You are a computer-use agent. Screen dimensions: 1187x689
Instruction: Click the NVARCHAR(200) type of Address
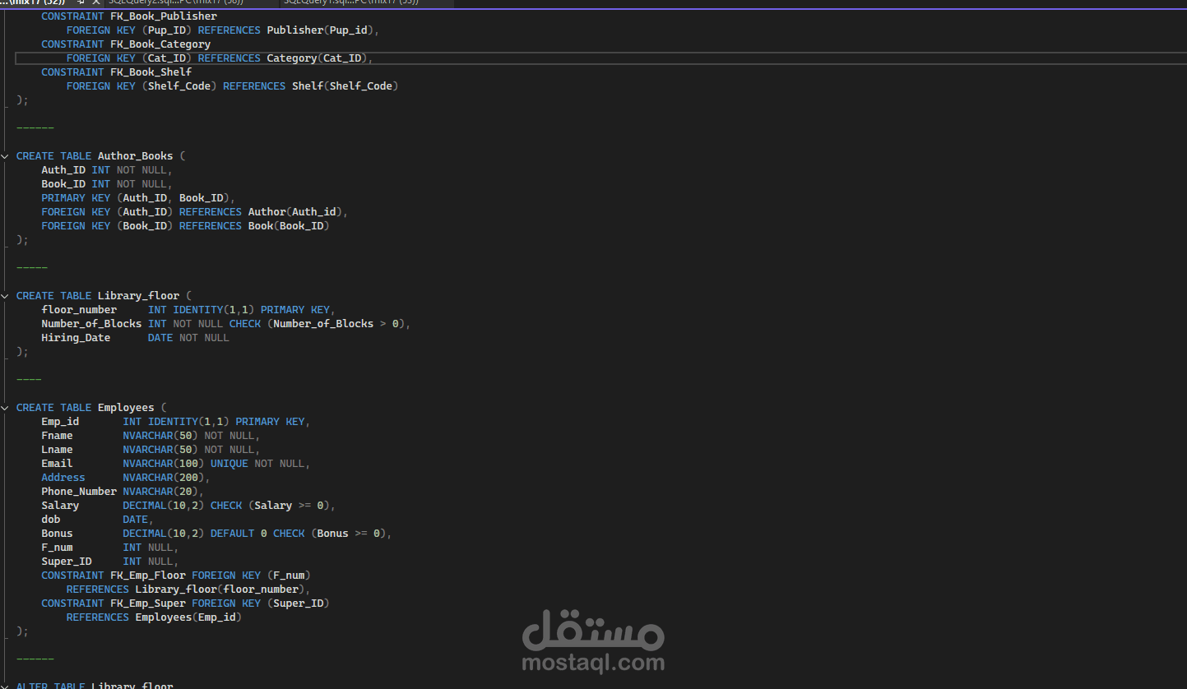[x=164, y=478]
